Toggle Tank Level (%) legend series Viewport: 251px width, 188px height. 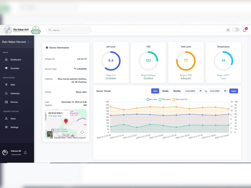180,100
